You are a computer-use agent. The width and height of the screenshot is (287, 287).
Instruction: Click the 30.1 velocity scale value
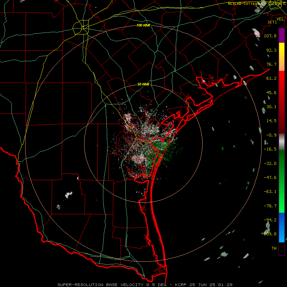[x=271, y=107]
